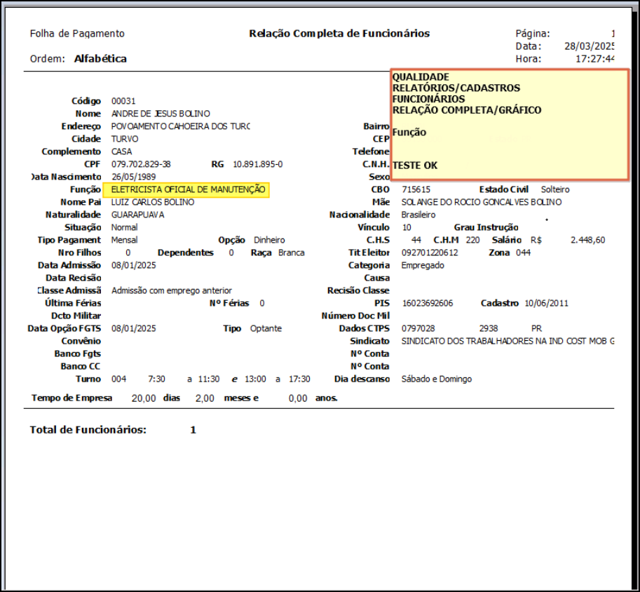Click the weekly hours value "44"

416,240
